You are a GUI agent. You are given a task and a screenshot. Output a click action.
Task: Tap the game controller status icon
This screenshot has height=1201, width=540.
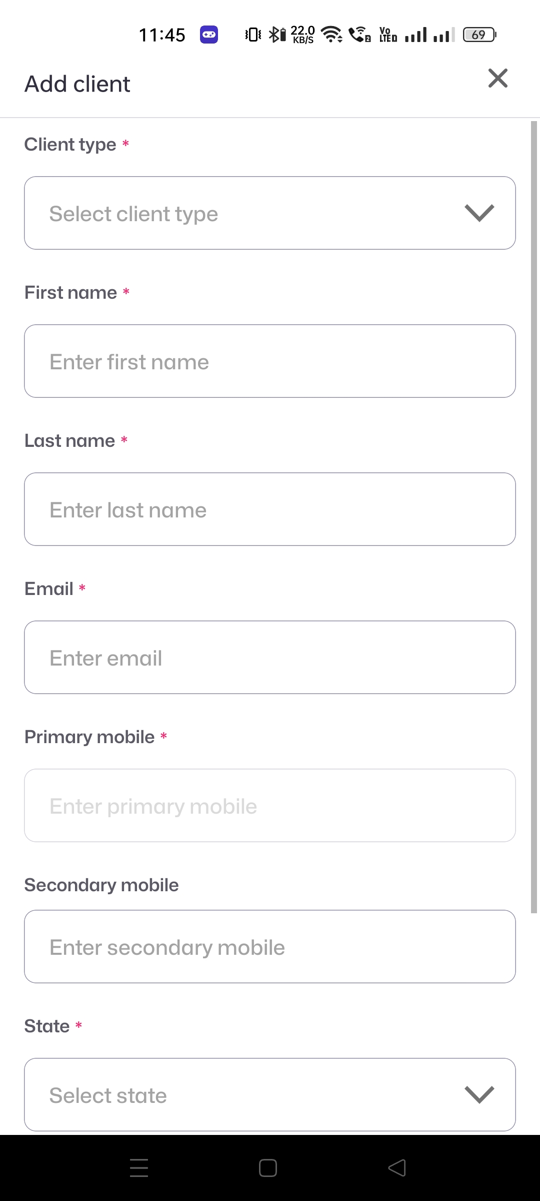click(x=209, y=35)
